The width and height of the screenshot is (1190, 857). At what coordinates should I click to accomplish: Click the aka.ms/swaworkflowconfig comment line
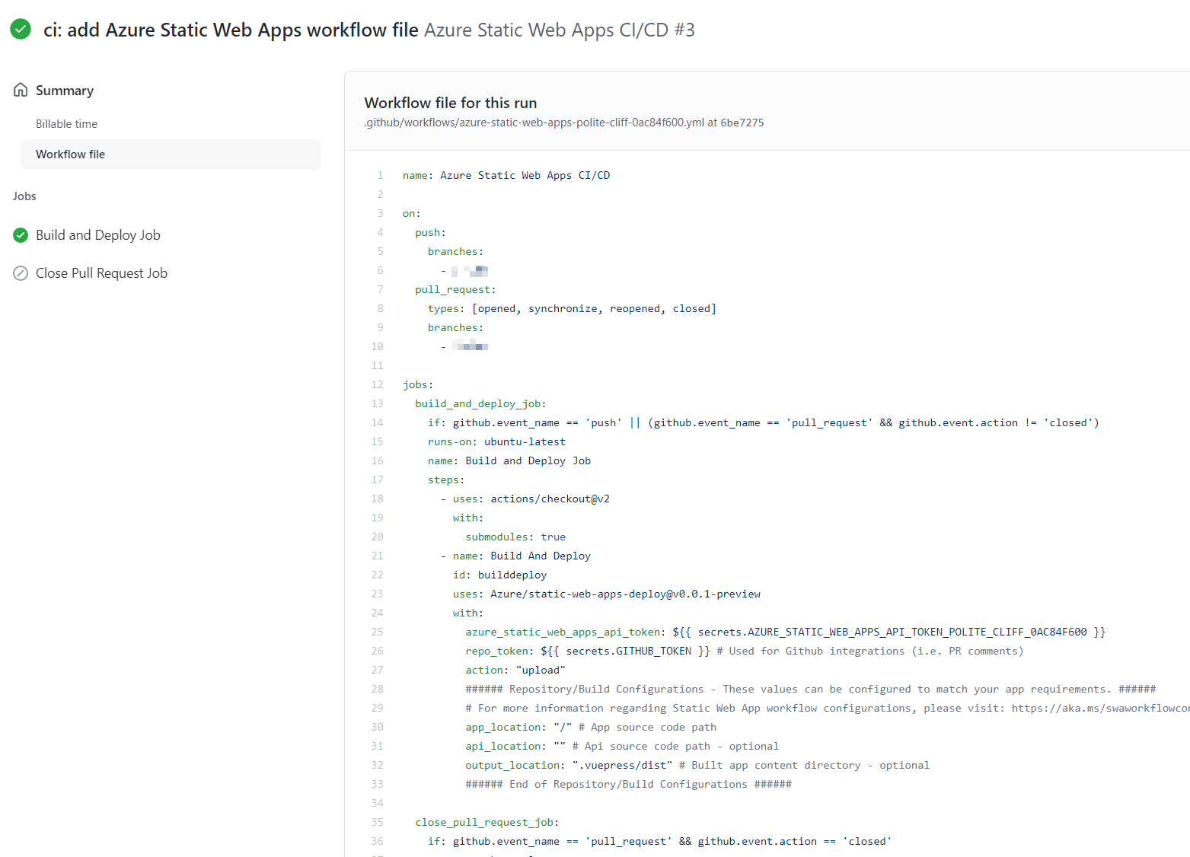[828, 708]
